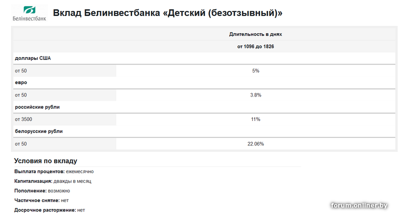Click the 3.8% euro rate cell
Screen dimensions: 399x217
tap(255, 95)
